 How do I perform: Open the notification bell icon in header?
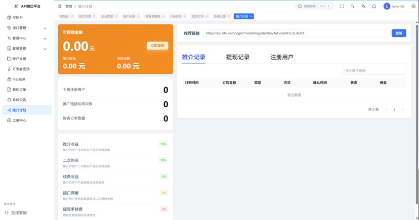click(x=374, y=7)
